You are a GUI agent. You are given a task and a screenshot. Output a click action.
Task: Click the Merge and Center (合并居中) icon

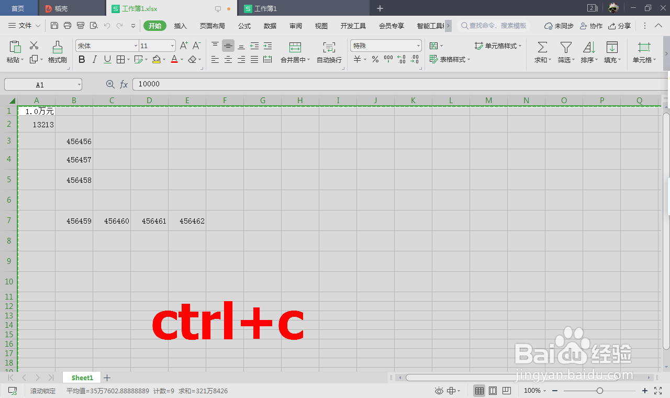tap(295, 47)
